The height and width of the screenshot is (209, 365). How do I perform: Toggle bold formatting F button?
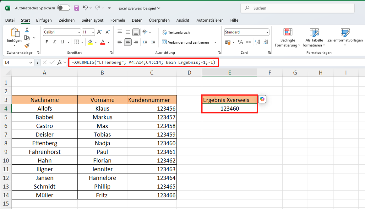tap(47, 42)
